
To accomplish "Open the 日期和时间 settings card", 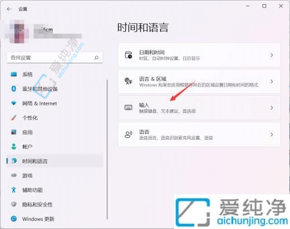I will (199, 55).
